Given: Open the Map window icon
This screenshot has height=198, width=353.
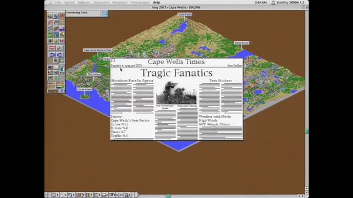Looking at the screenshot, I should (50, 67).
